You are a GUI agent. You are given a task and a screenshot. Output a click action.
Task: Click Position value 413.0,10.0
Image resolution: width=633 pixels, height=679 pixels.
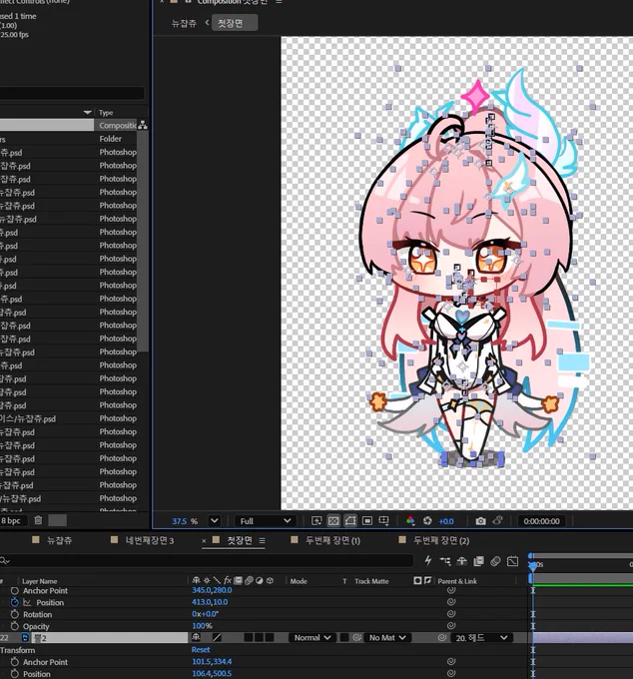pos(210,602)
